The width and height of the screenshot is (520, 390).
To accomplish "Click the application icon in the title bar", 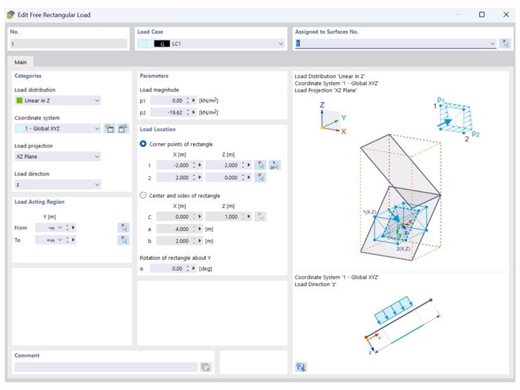I will click(x=11, y=15).
